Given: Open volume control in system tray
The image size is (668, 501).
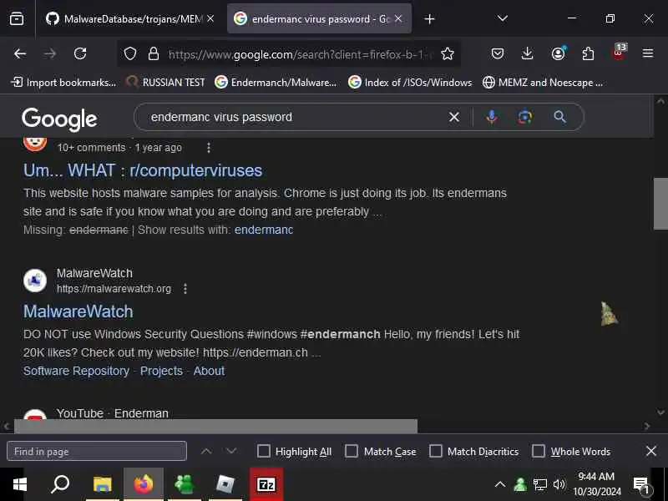Looking at the screenshot, I should click(559, 484).
